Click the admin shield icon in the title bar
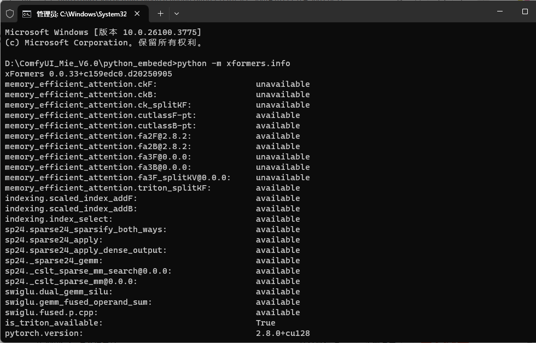536x343 pixels. [x=9, y=13]
